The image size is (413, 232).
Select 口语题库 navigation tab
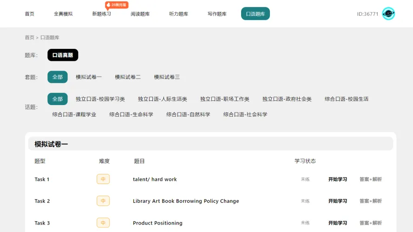point(256,13)
